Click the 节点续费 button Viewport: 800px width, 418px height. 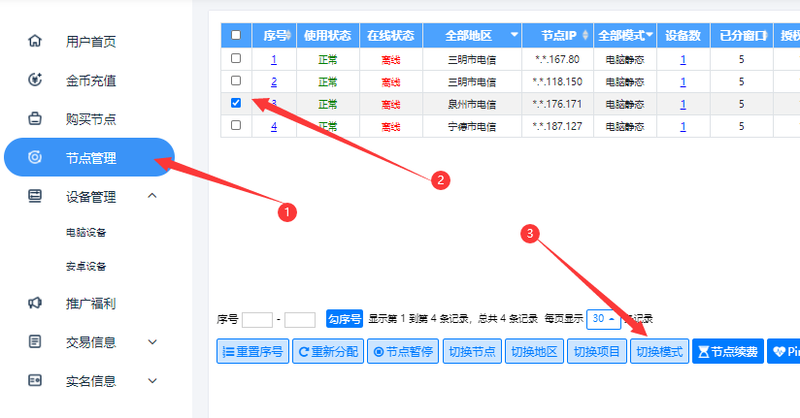pyautogui.click(x=728, y=351)
